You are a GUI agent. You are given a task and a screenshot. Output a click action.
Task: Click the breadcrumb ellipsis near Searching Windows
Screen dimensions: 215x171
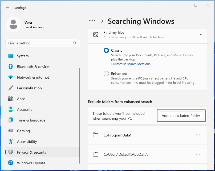[x=92, y=21]
